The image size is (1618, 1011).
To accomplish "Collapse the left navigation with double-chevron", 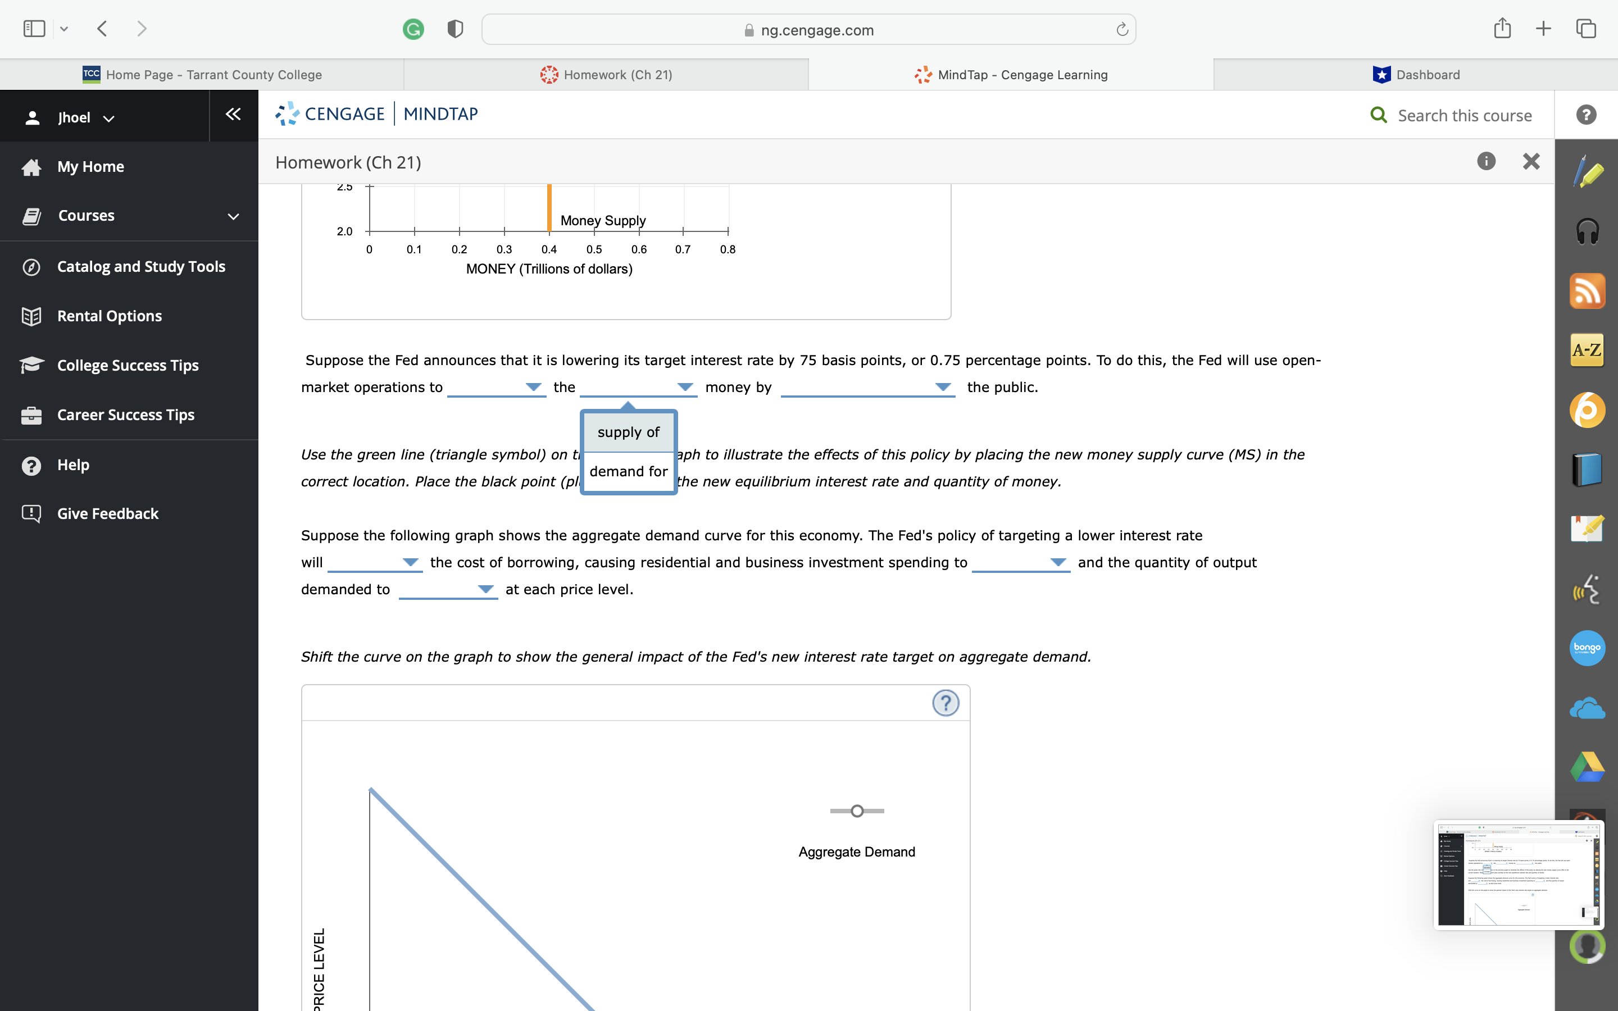I will pyautogui.click(x=232, y=113).
